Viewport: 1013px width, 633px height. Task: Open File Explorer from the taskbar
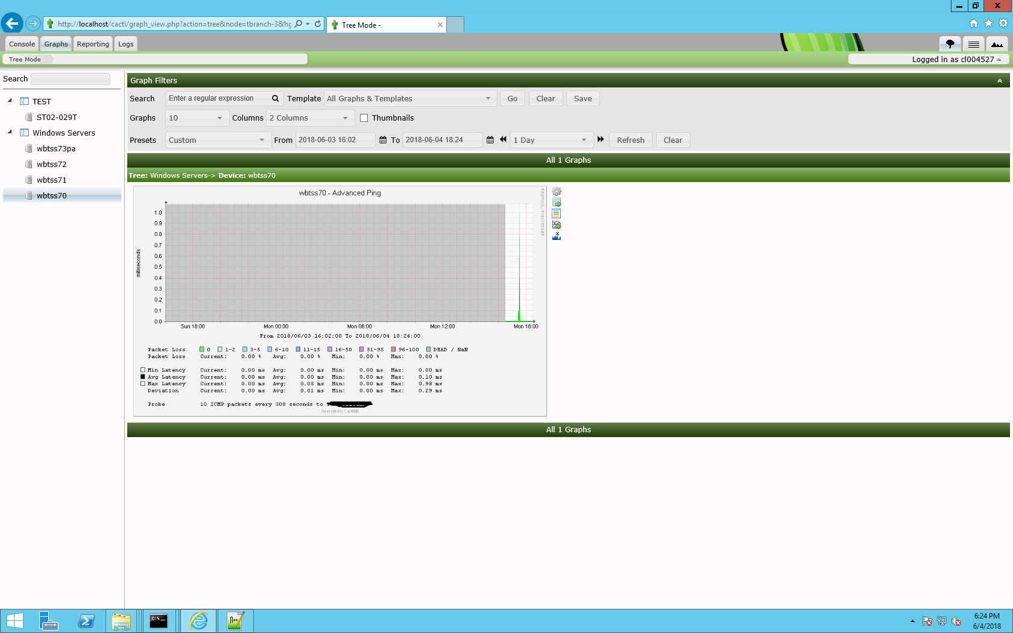point(121,621)
